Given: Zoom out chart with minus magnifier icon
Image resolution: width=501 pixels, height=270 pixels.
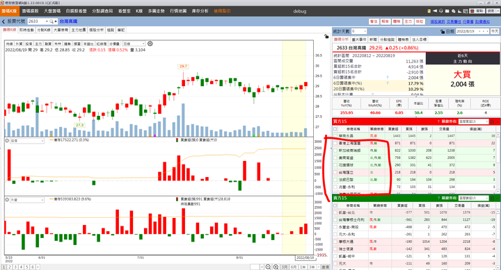Looking at the screenshot, I should coord(268,267).
